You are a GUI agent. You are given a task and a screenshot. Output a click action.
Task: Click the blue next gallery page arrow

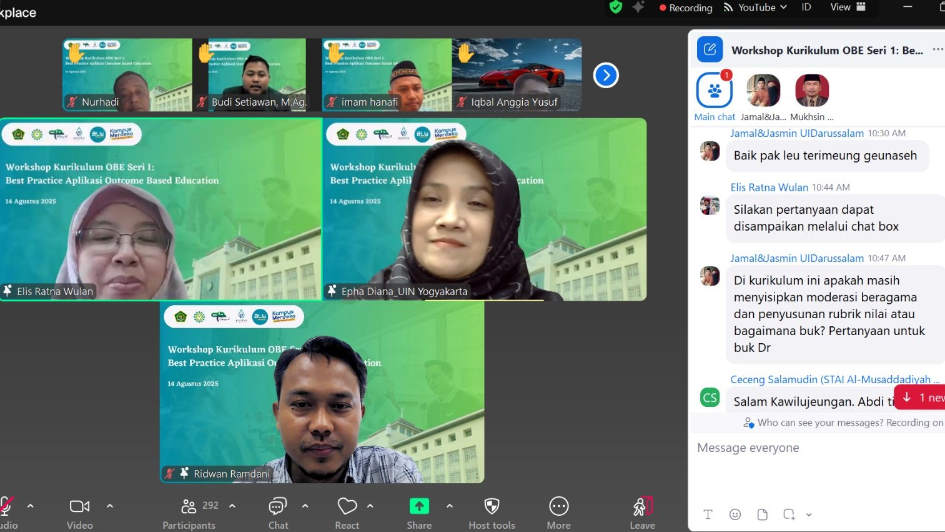coord(605,74)
